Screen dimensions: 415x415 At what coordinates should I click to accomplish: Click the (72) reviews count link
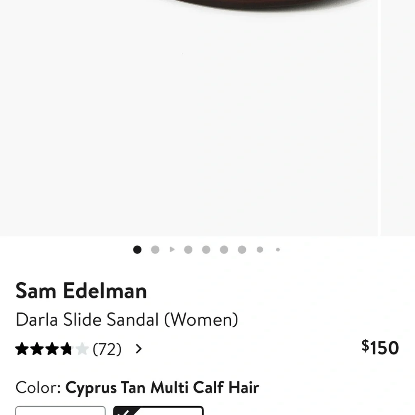tap(106, 349)
